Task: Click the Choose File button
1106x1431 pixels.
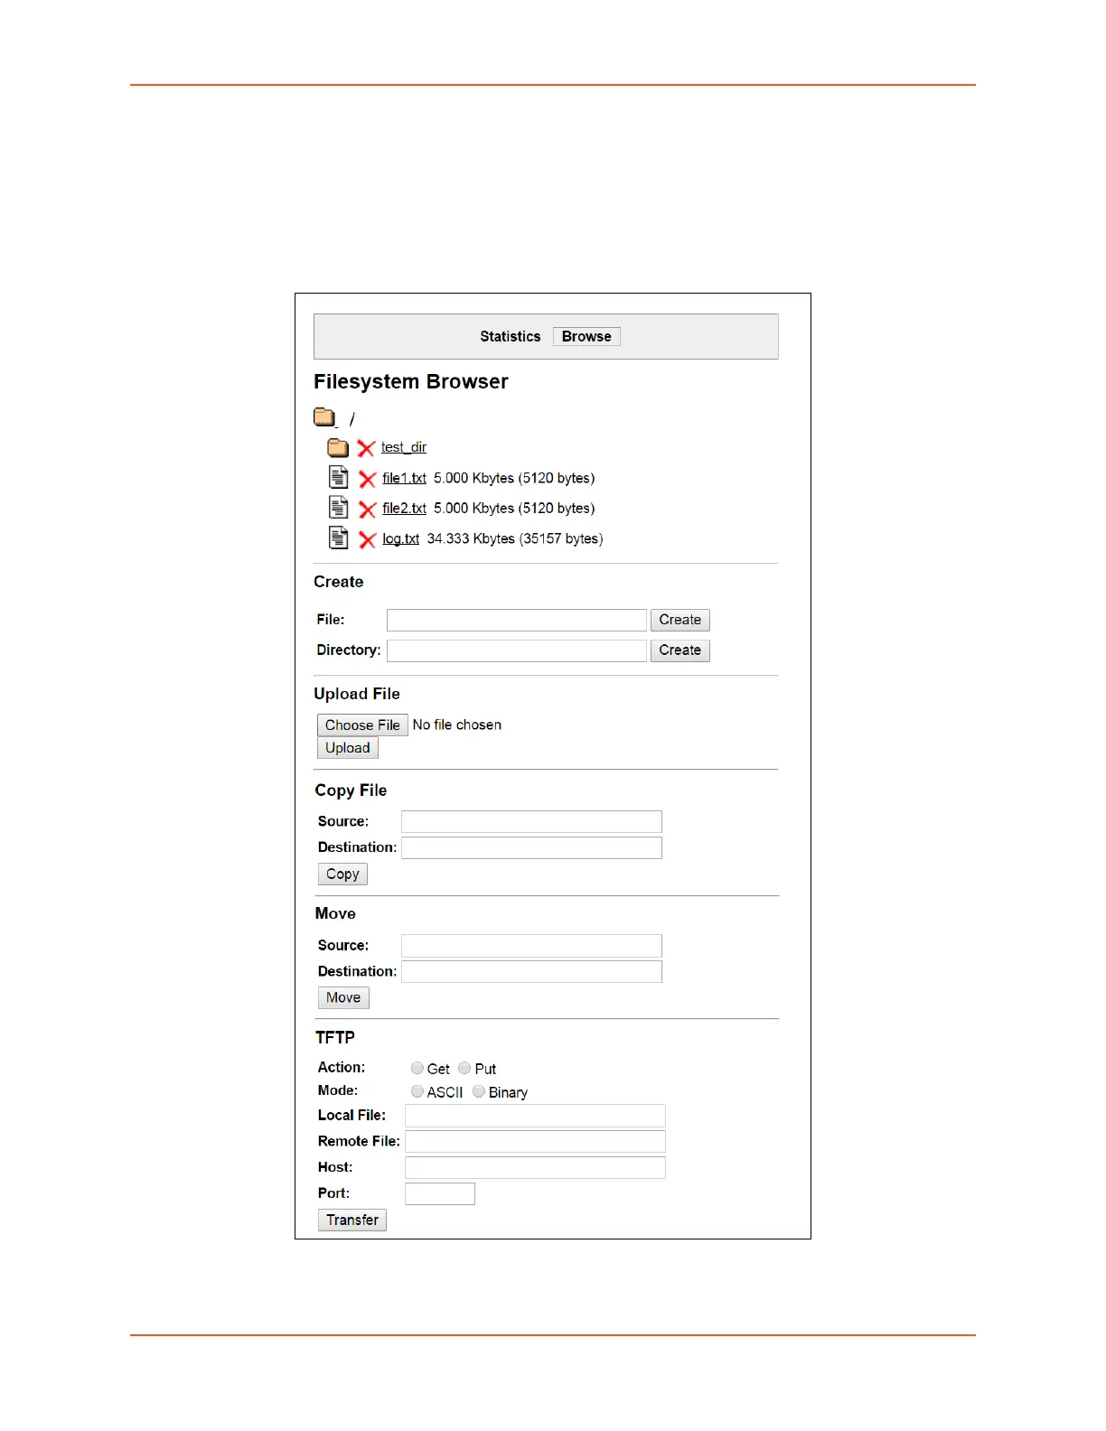Action: [362, 725]
